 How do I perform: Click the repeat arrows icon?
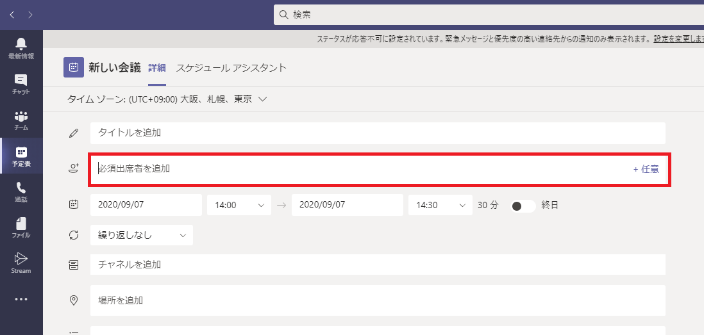tap(74, 235)
